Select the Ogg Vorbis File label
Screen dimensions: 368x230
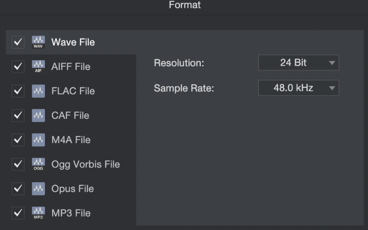(86, 164)
